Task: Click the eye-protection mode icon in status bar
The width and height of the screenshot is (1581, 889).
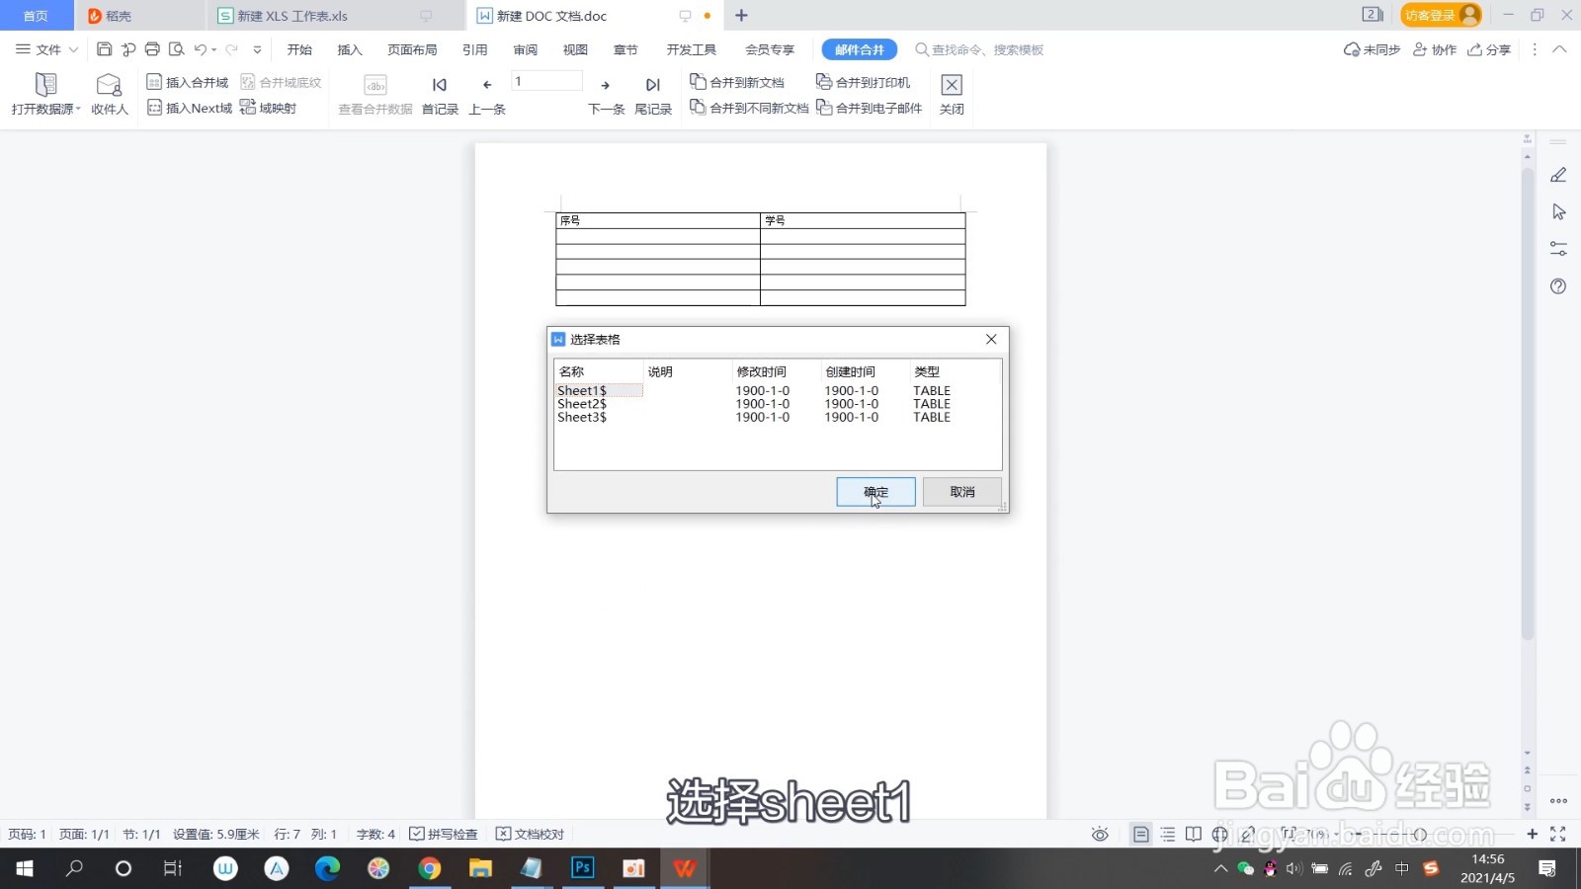Action: [1100, 835]
